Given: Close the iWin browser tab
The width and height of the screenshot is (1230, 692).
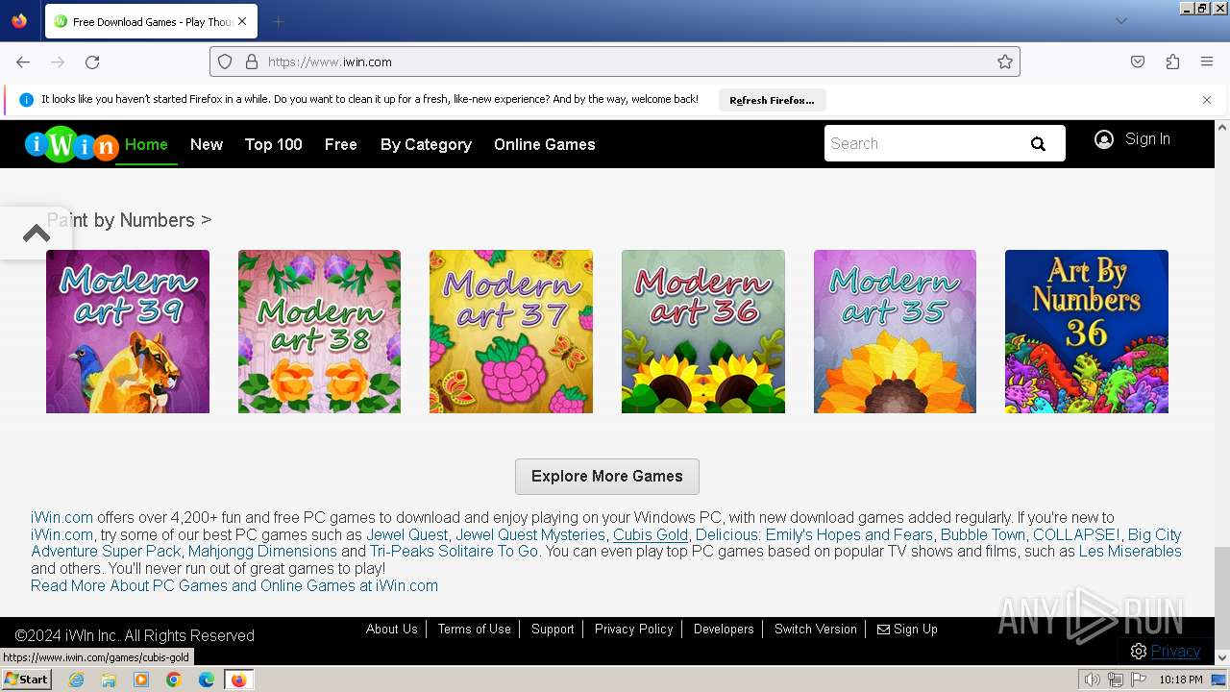Looking at the screenshot, I should pyautogui.click(x=242, y=21).
